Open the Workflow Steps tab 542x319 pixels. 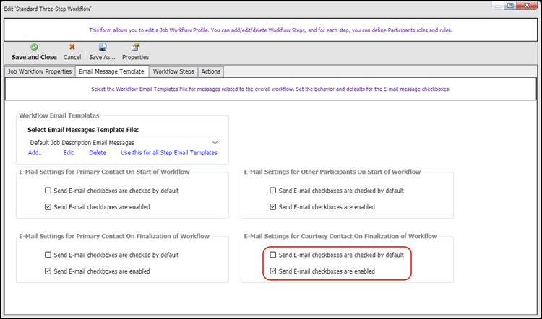[173, 71]
